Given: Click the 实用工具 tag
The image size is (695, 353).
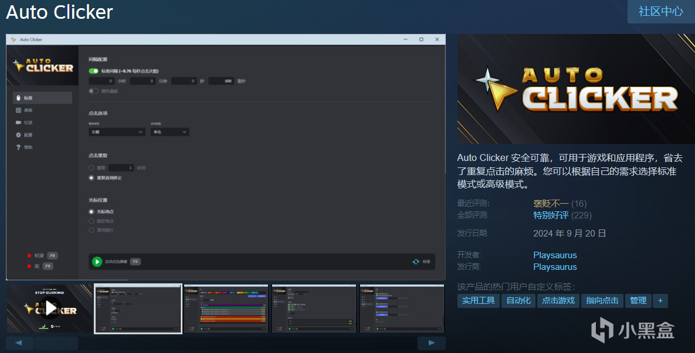Looking at the screenshot, I should [478, 301].
